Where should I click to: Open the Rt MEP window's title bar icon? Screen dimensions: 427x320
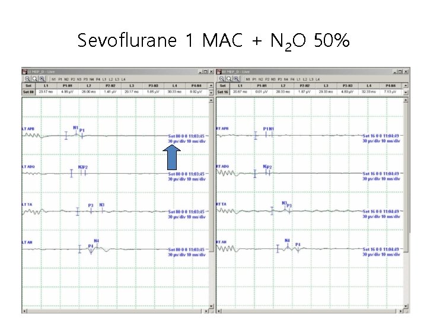219,72
